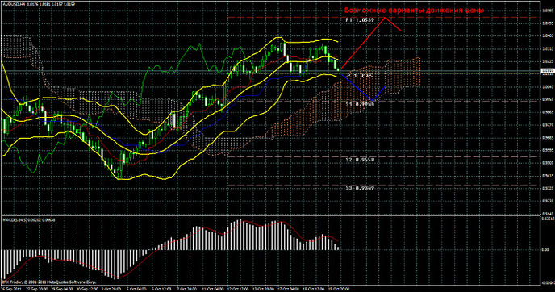Select the pivot P level label
Image resolution: width=555 pixels, height=292 pixels.
[360, 76]
